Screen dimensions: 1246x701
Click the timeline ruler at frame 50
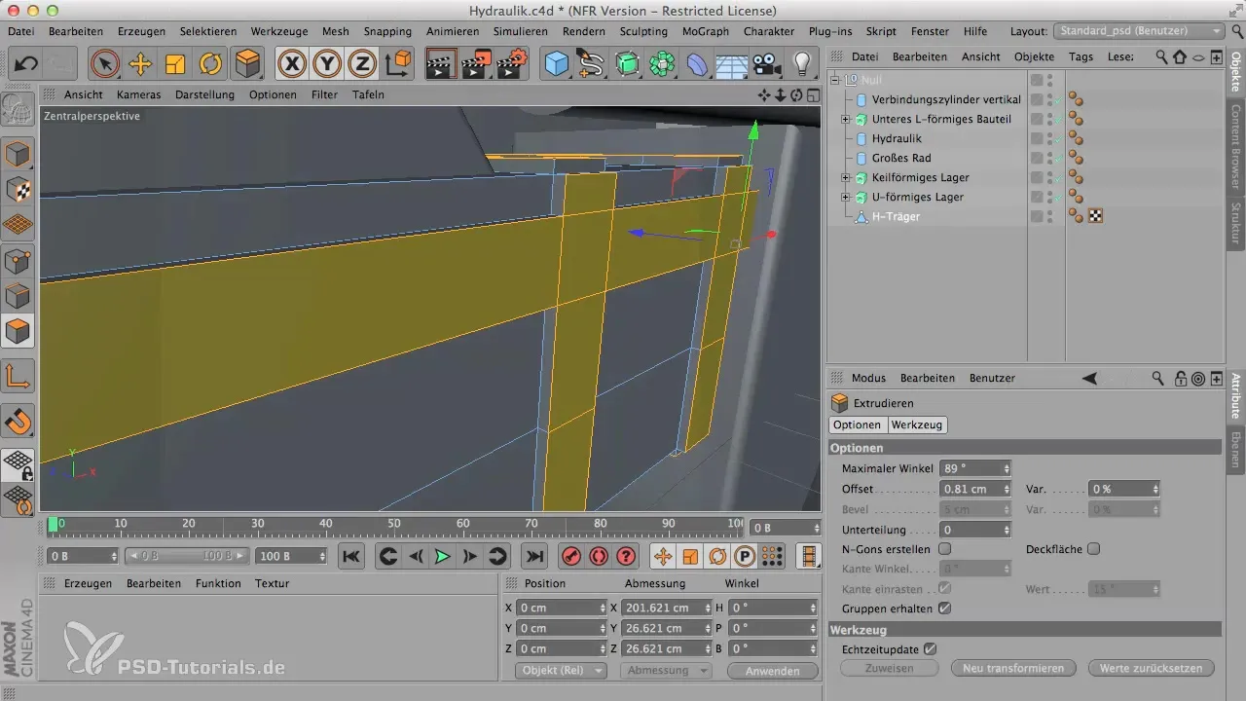[x=394, y=526]
